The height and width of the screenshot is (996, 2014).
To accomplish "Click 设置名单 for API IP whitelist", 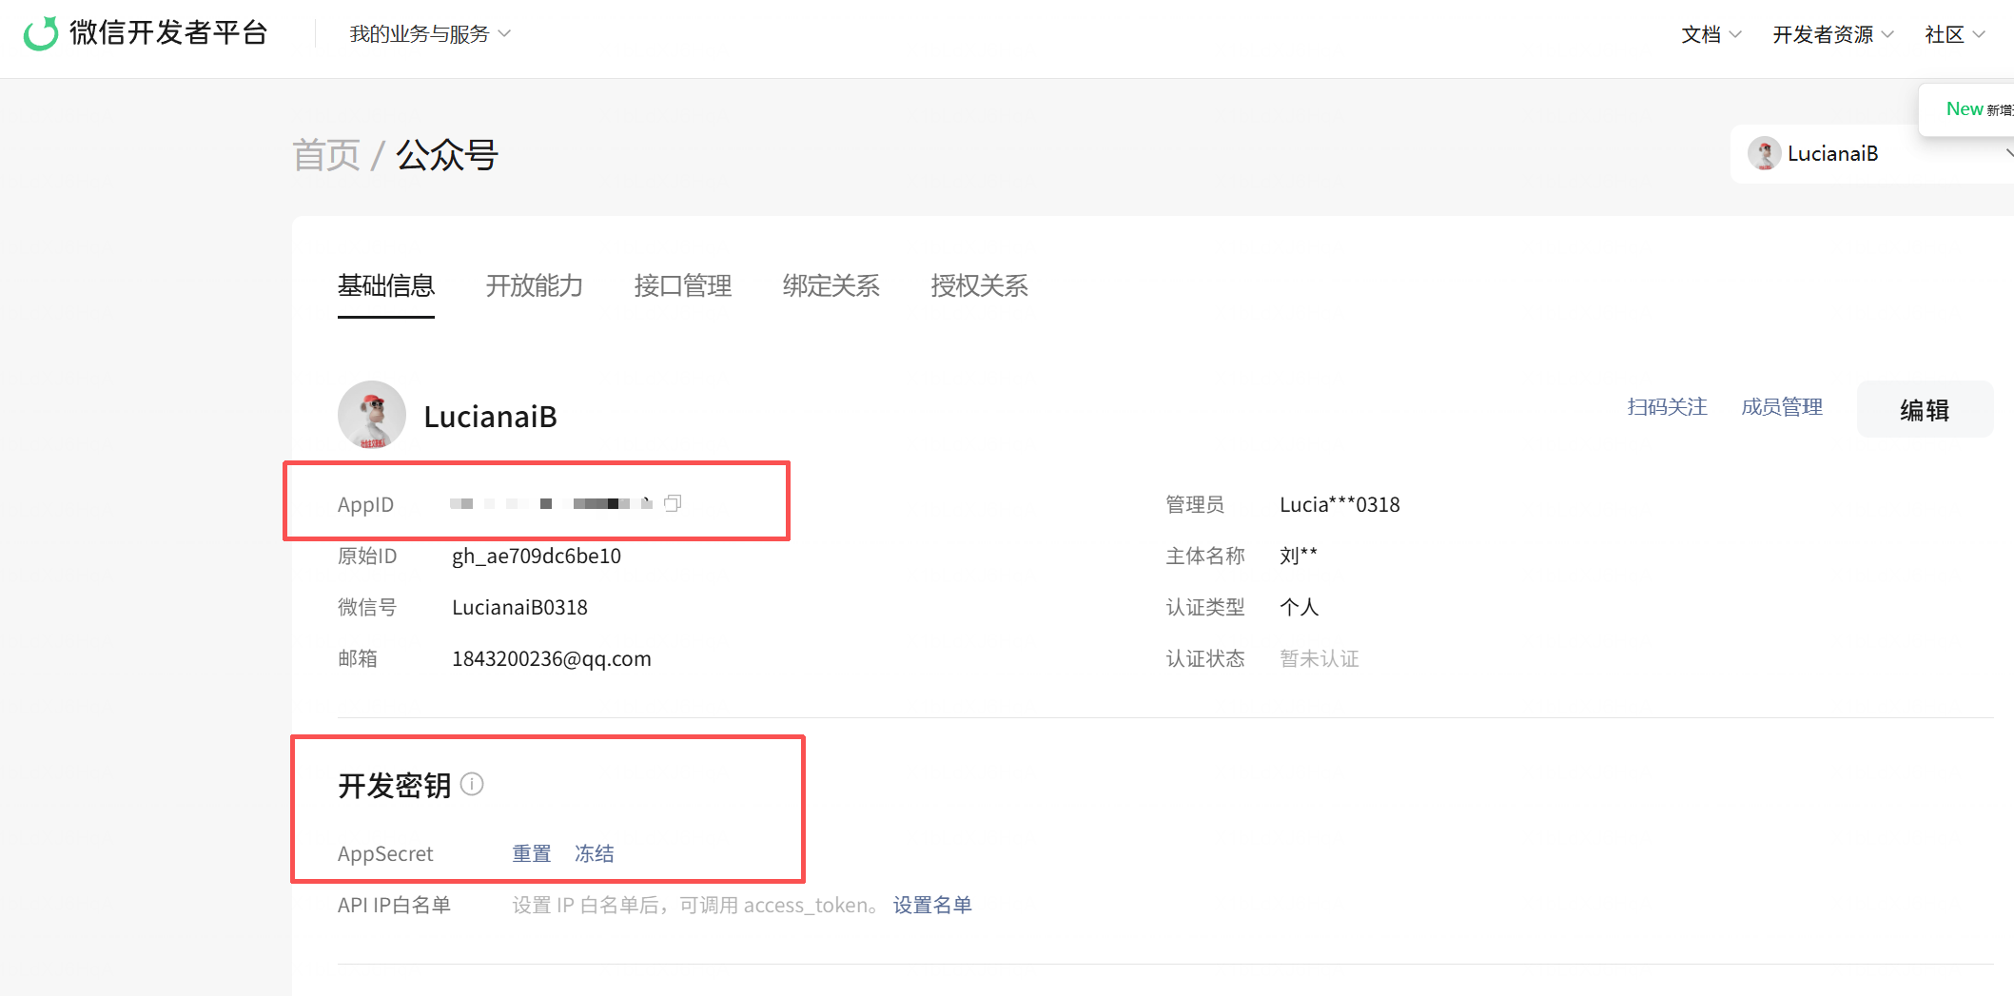I will coord(932,905).
